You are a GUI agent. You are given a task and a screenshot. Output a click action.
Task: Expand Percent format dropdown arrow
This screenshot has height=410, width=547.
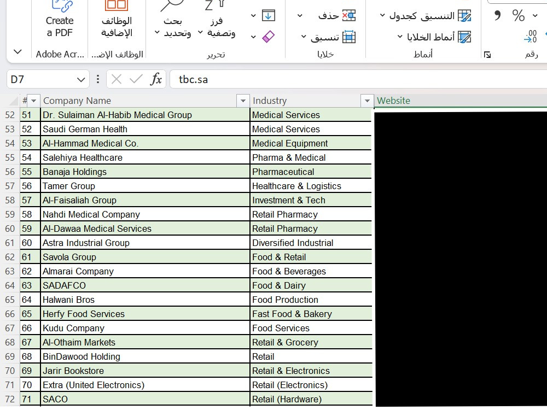[535, 16]
